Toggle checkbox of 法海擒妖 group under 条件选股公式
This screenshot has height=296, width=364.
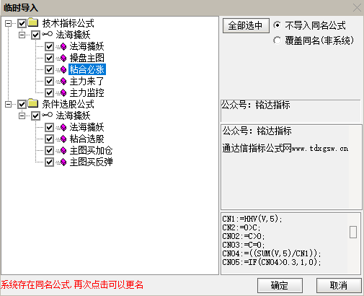(35, 116)
